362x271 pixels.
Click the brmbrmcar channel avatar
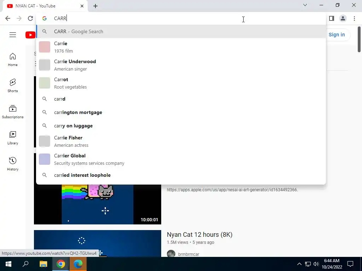point(171,253)
